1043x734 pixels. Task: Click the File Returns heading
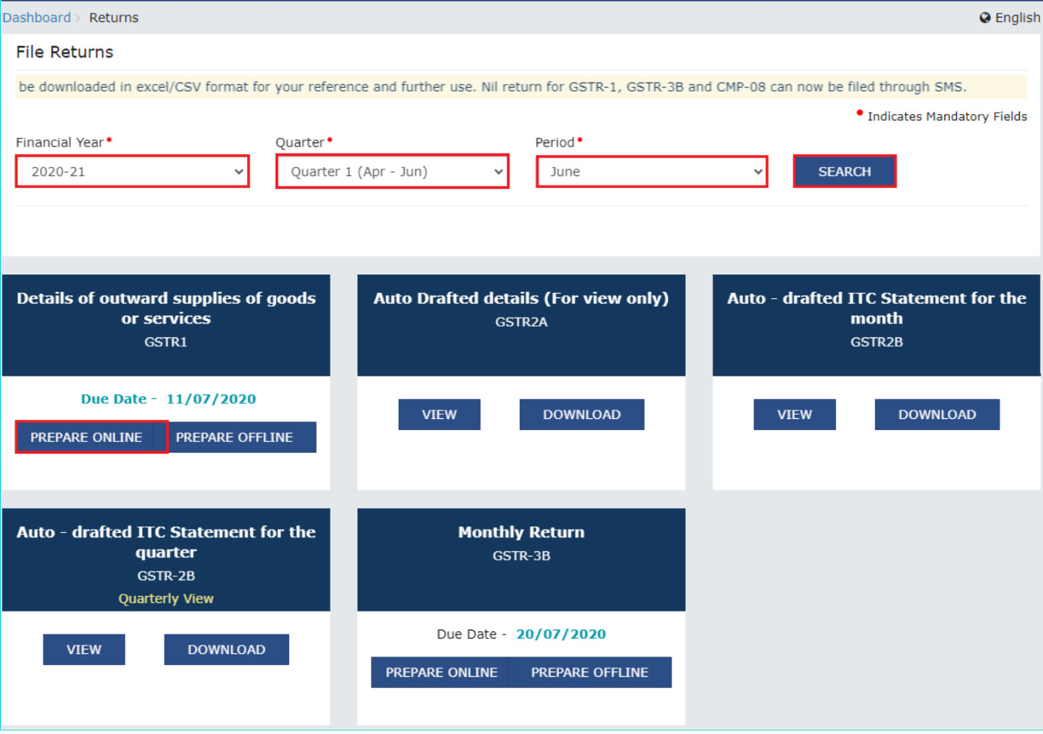[65, 52]
